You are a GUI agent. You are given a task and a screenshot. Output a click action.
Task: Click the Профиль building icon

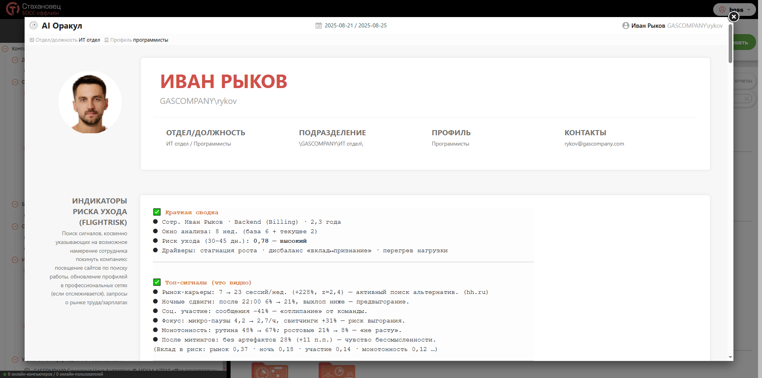point(106,40)
